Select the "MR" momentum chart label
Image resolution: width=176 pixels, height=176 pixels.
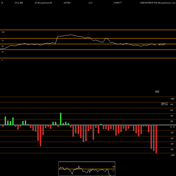pyautogui.click(x=157, y=92)
